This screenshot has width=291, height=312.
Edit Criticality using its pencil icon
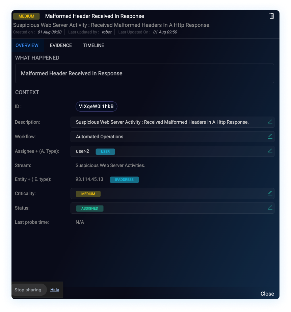coord(270,193)
